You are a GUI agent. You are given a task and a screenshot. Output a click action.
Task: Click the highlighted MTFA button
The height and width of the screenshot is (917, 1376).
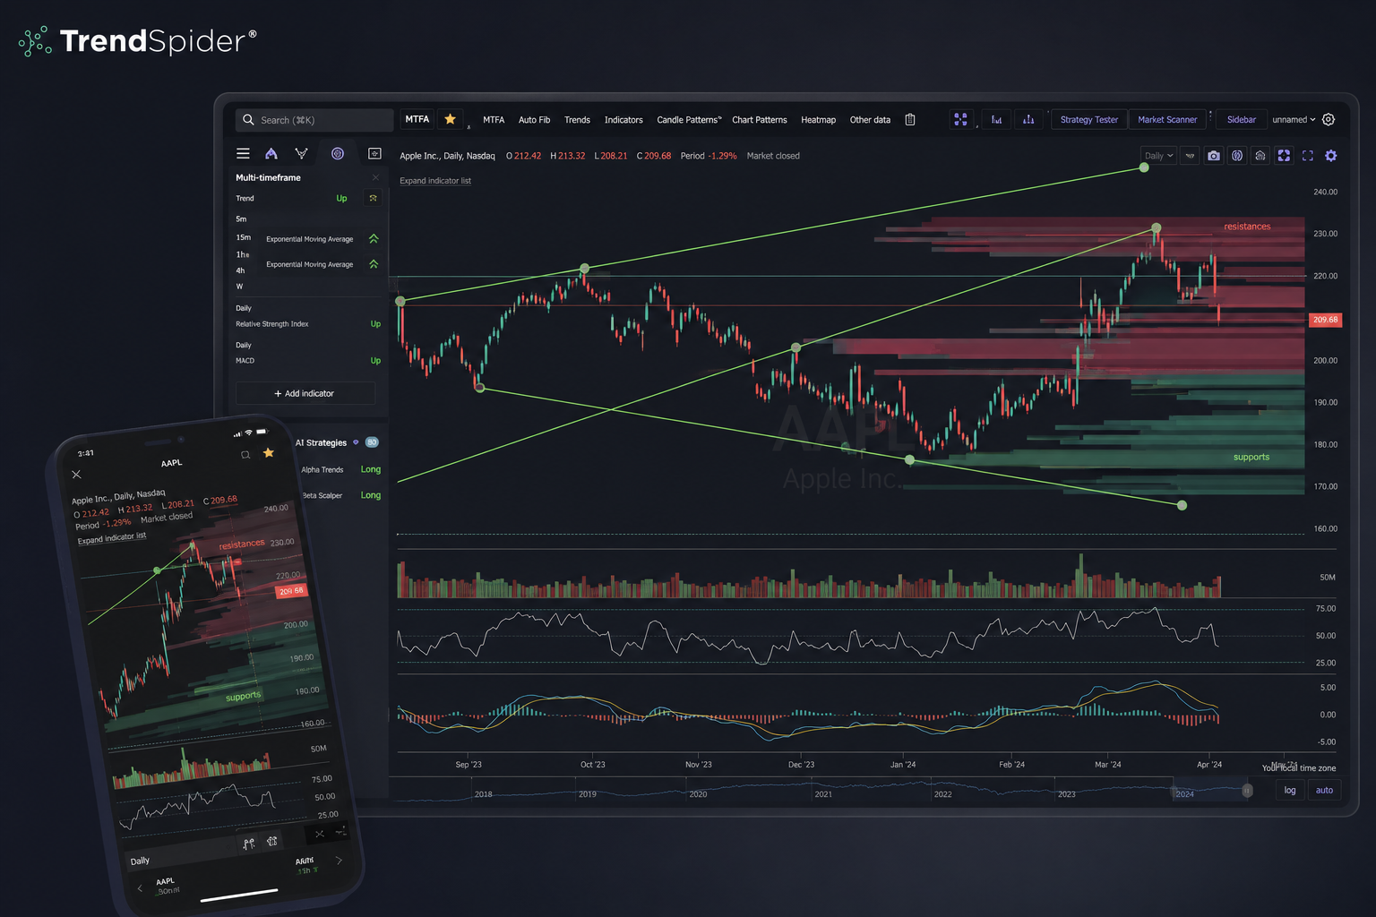[x=417, y=119]
